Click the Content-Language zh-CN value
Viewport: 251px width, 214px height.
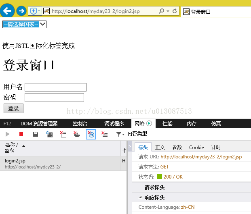[188, 207]
